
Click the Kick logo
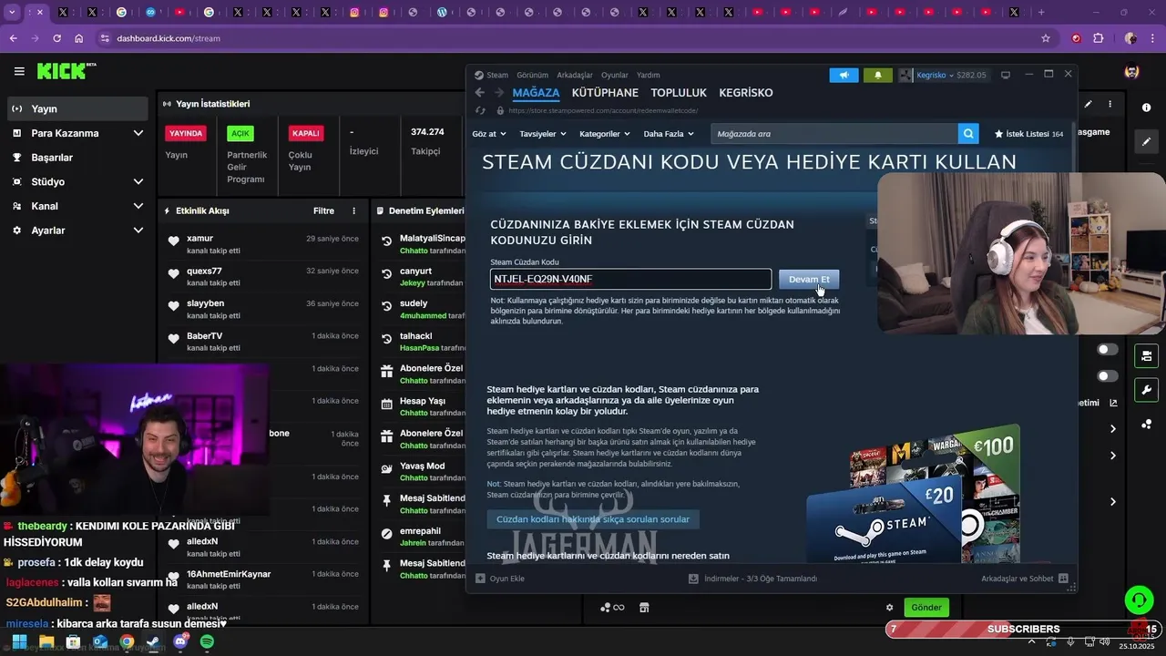click(66, 71)
